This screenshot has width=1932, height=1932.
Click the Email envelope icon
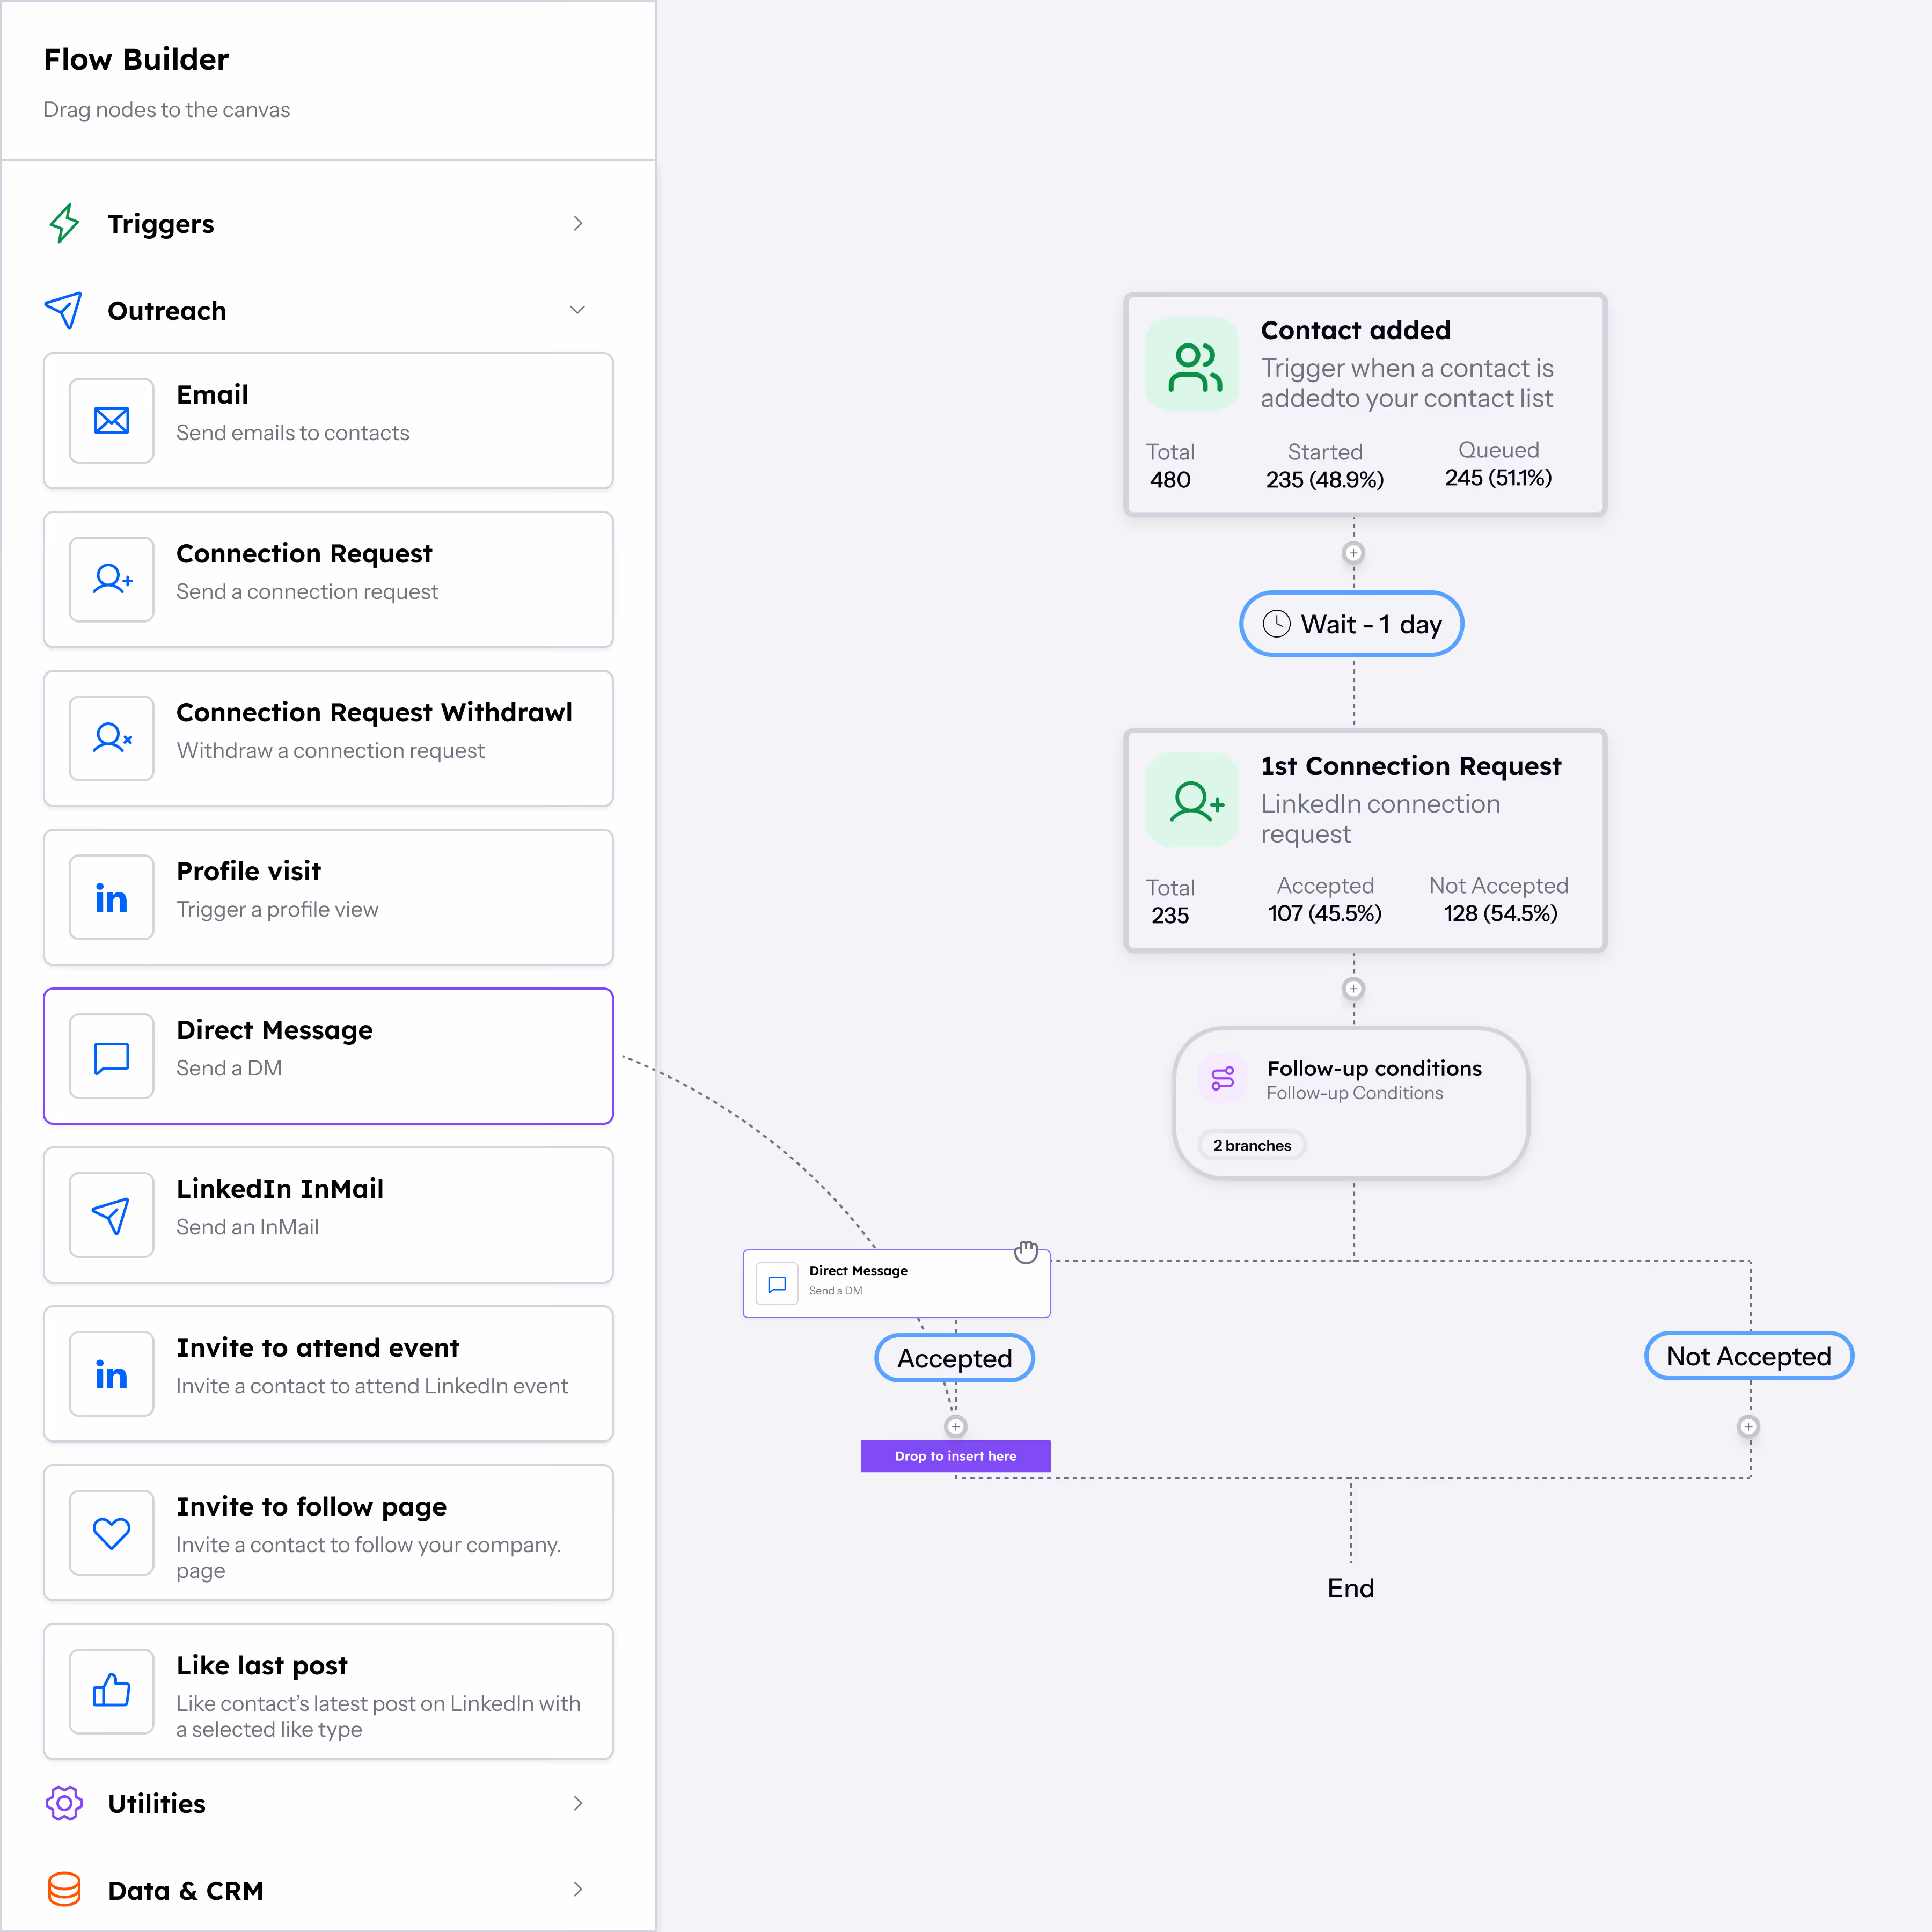pyautogui.click(x=111, y=421)
